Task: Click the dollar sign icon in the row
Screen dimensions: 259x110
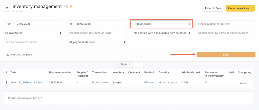Action: coord(6,83)
